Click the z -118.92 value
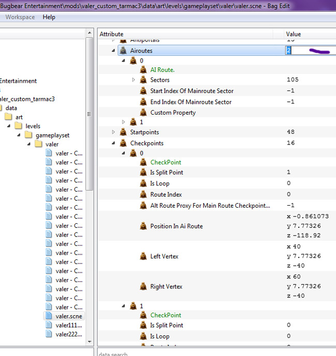This screenshot has height=356, width=336. [x=303, y=235]
